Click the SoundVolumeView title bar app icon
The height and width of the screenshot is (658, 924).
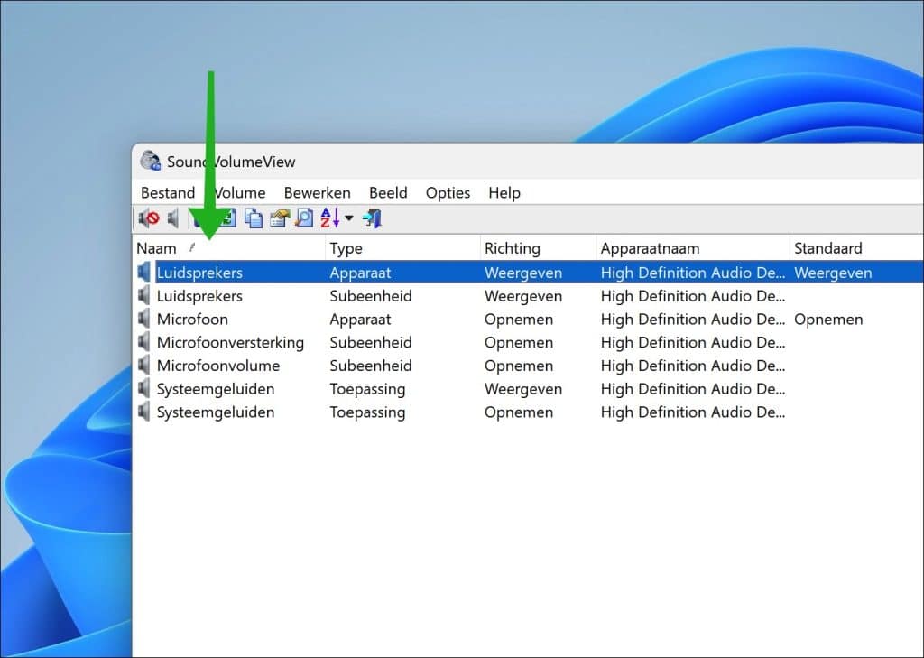(x=151, y=161)
